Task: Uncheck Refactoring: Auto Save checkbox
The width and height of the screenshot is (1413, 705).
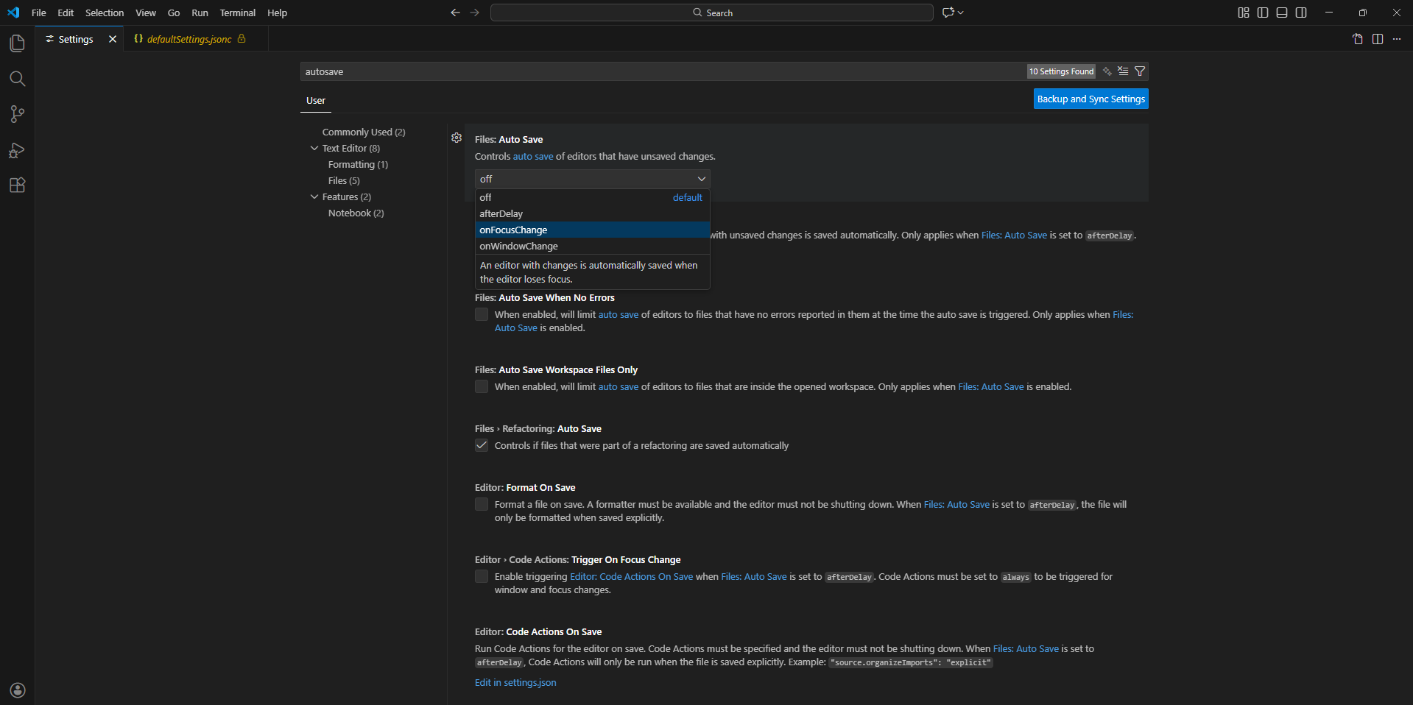Action: point(482,445)
